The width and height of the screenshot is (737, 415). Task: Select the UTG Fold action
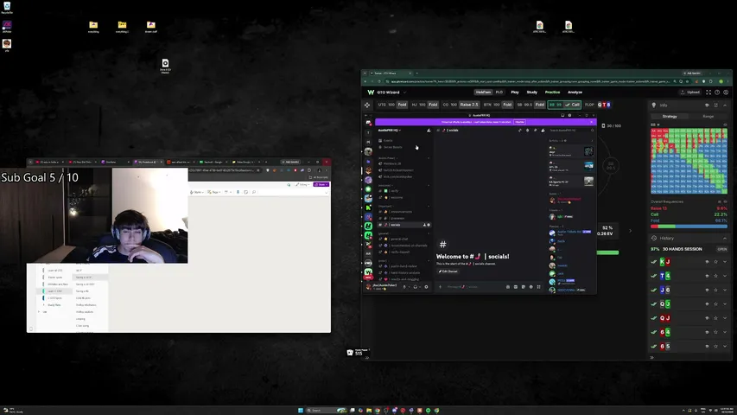(x=402, y=105)
